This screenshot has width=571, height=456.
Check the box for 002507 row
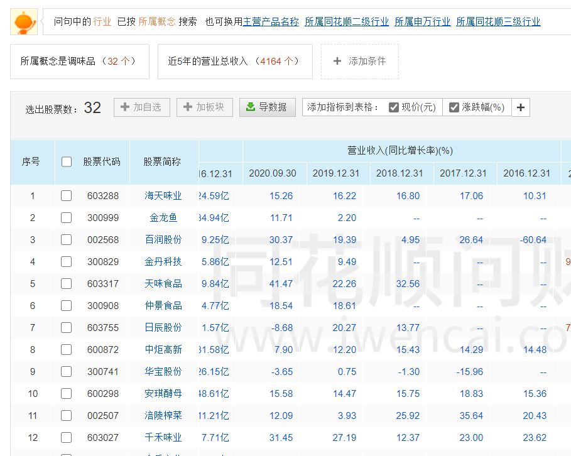click(x=67, y=416)
